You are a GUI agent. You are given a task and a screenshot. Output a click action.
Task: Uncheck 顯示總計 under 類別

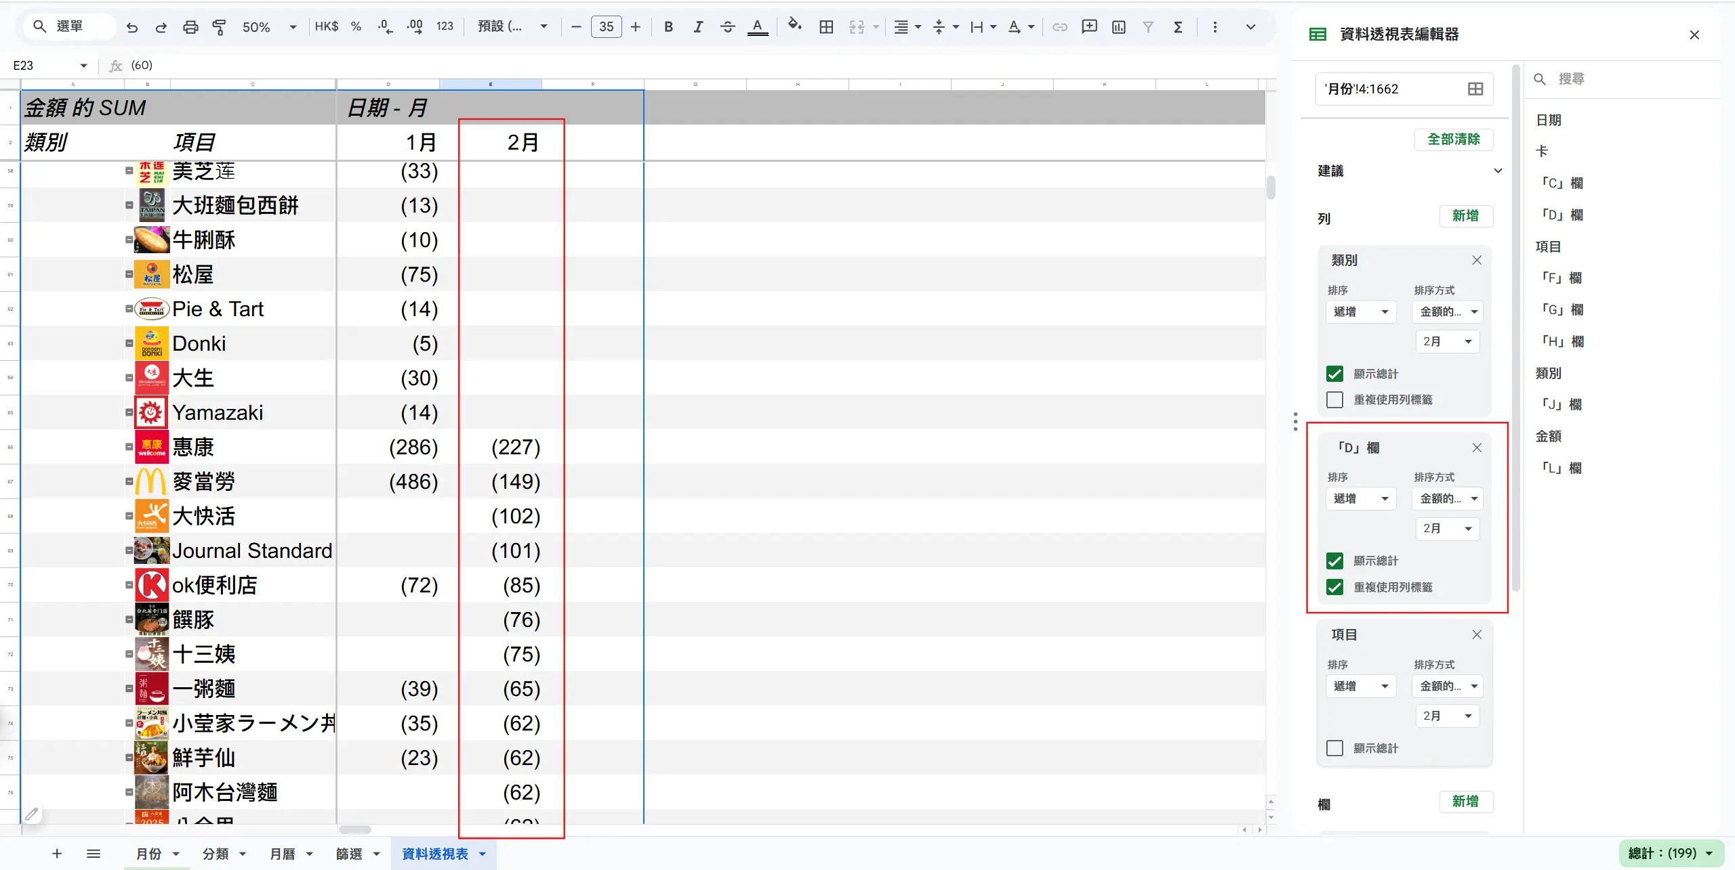1334,374
